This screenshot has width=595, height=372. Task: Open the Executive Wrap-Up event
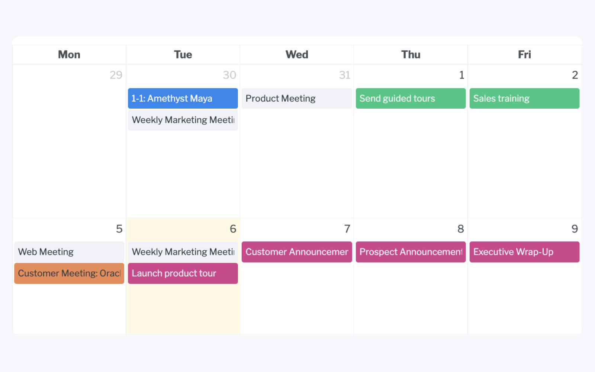pos(524,252)
